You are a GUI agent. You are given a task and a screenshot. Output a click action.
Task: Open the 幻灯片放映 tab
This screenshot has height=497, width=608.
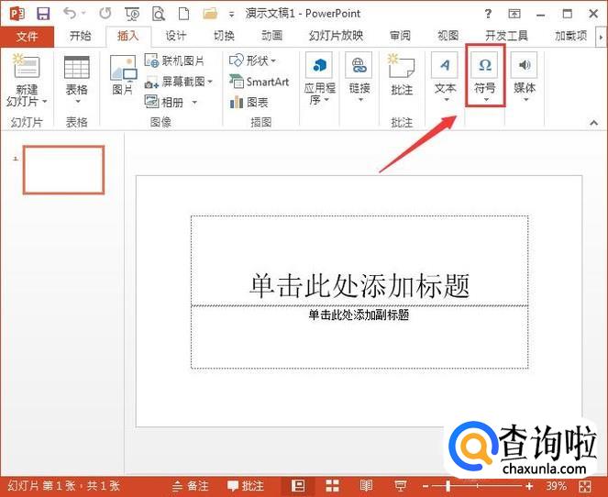(336, 36)
